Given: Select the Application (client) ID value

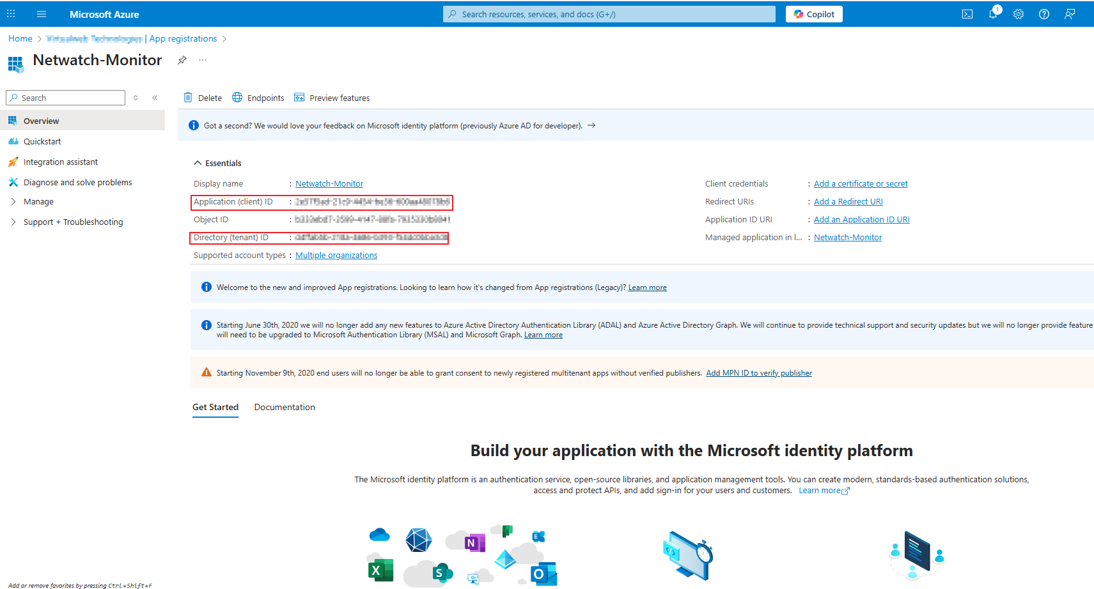Looking at the screenshot, I should point(373,201).
